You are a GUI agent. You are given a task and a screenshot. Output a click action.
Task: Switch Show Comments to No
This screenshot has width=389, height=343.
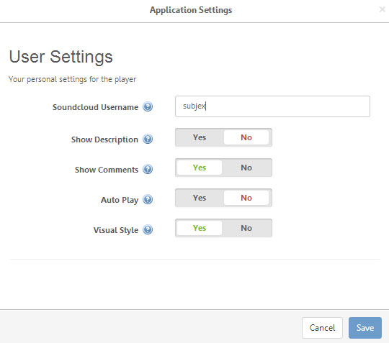tap(246, 168)
